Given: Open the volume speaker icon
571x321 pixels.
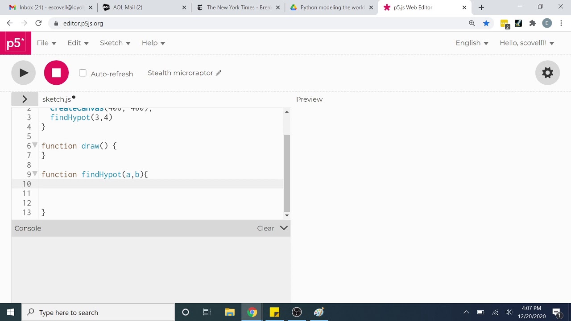Looking at the screenshot, I should [509, 312].
